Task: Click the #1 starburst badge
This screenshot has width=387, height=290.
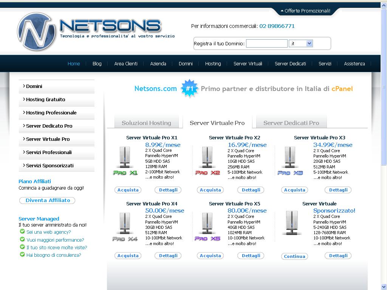Action: coord(189,88)
